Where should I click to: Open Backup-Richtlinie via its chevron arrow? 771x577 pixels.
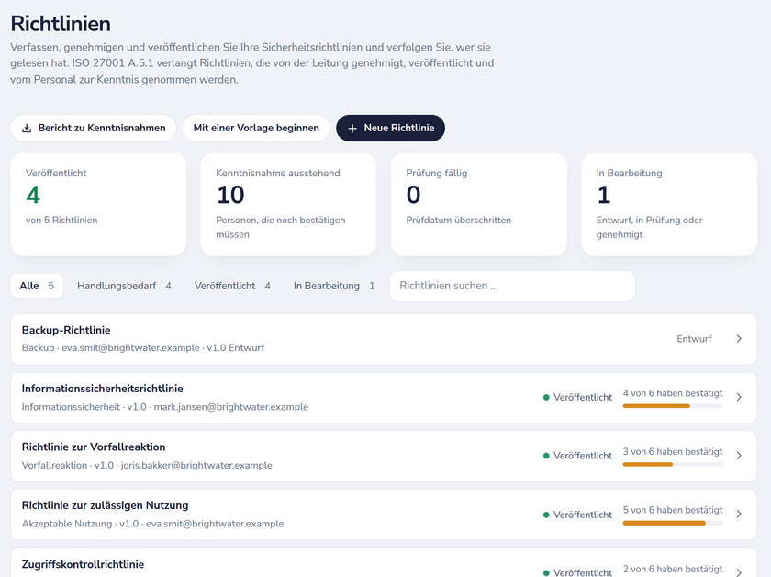pos(739,339)
